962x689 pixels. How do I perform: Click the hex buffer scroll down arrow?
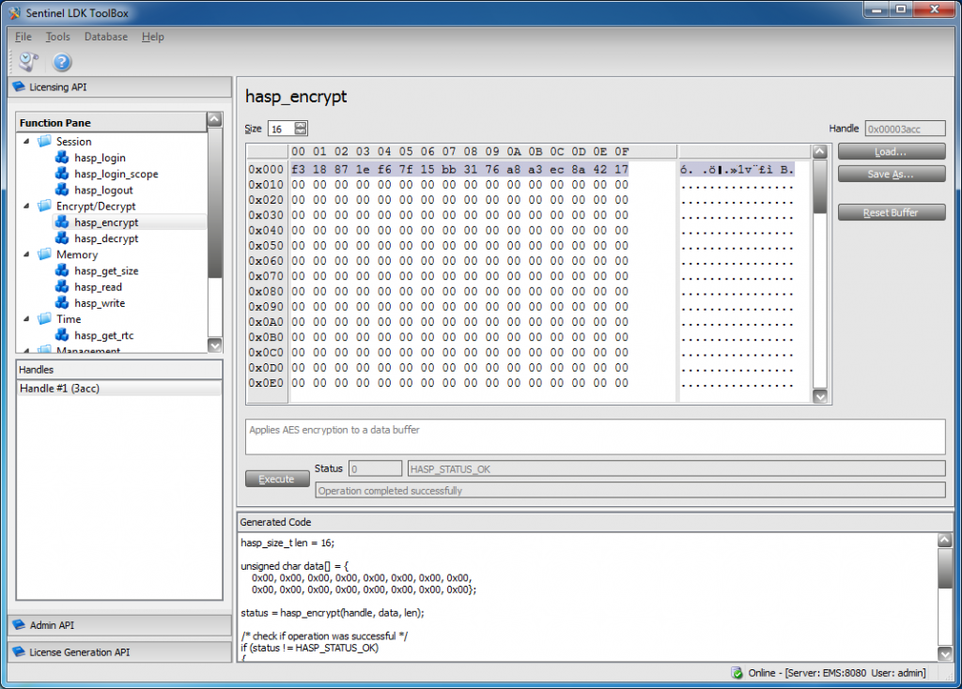coord(819,397)
